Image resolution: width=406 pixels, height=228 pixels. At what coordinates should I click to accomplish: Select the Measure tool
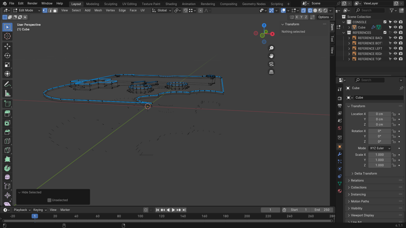[7, 93]
